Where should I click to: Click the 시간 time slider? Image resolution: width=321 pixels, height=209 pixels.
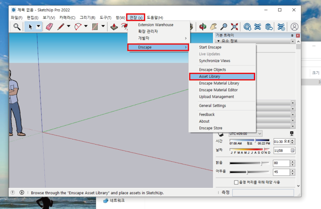coord(250,140)
